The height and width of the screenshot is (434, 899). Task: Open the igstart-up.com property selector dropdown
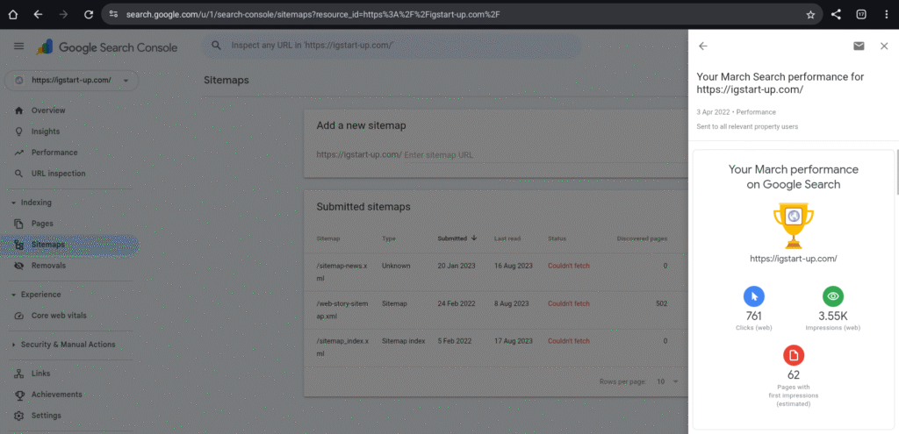72,81
